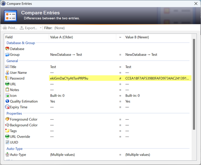Select newer Auto-Type (Multiple values) cell
This screenshot has height=165, width=201.
click(x=138, y=155)
